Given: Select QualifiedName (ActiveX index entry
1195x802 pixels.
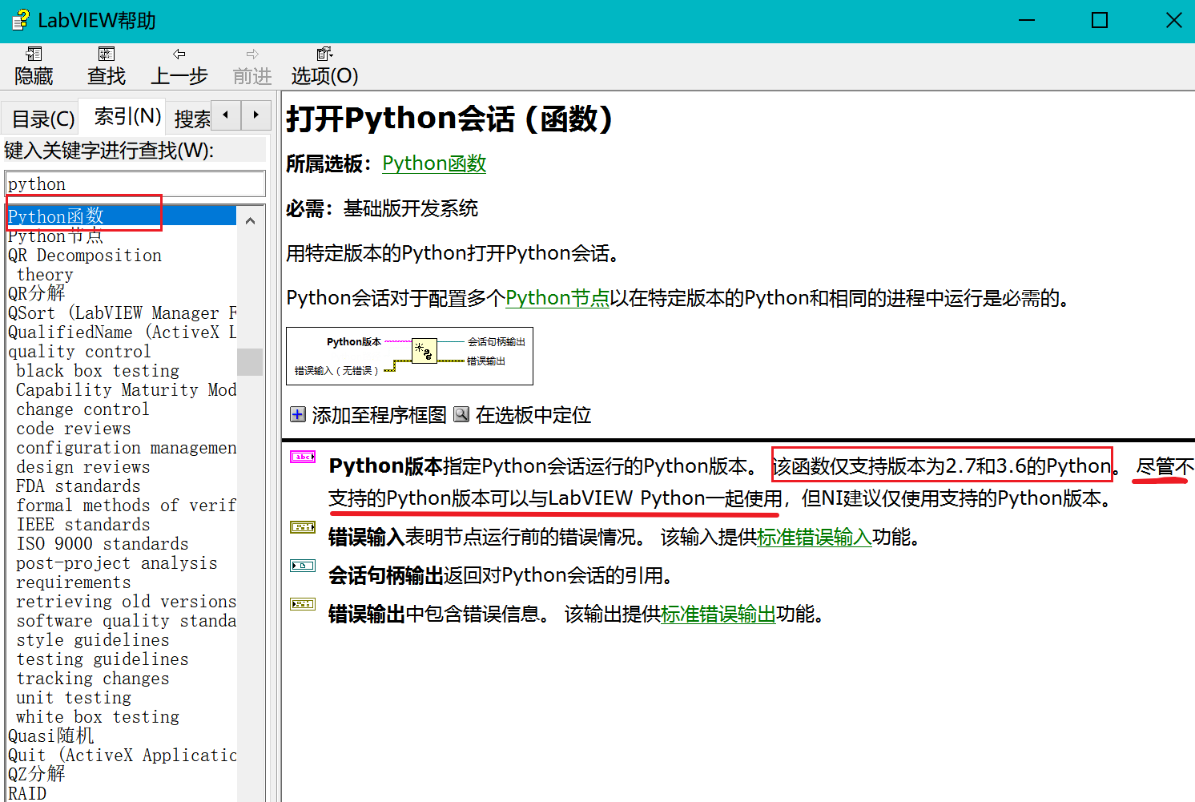Looking at the screenshot, I should [x=122, y=332].
